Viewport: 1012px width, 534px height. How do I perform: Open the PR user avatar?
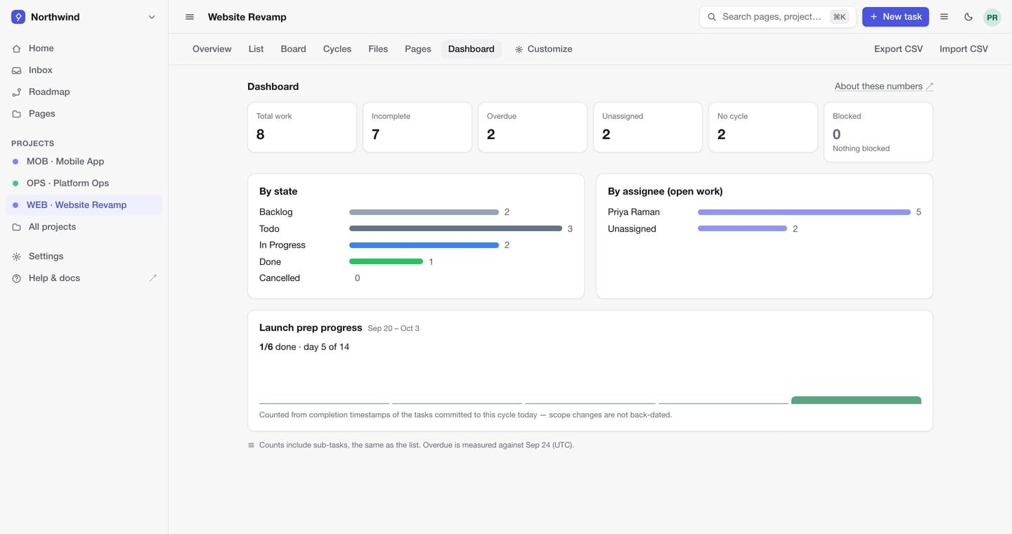992,18
